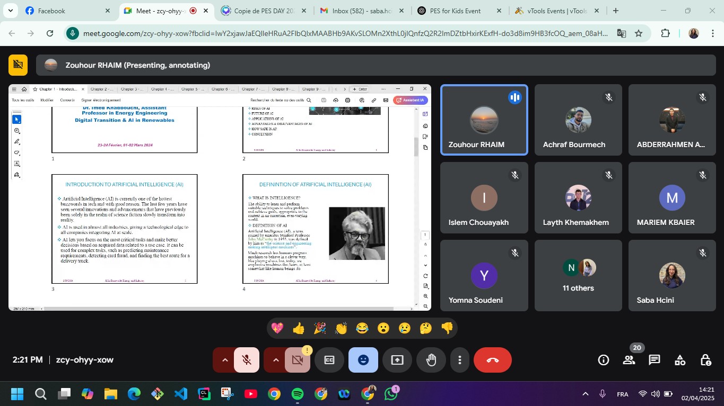Turn on the camera
The height and width of the screenshot is (406, 724).
[x=297, y=360]
